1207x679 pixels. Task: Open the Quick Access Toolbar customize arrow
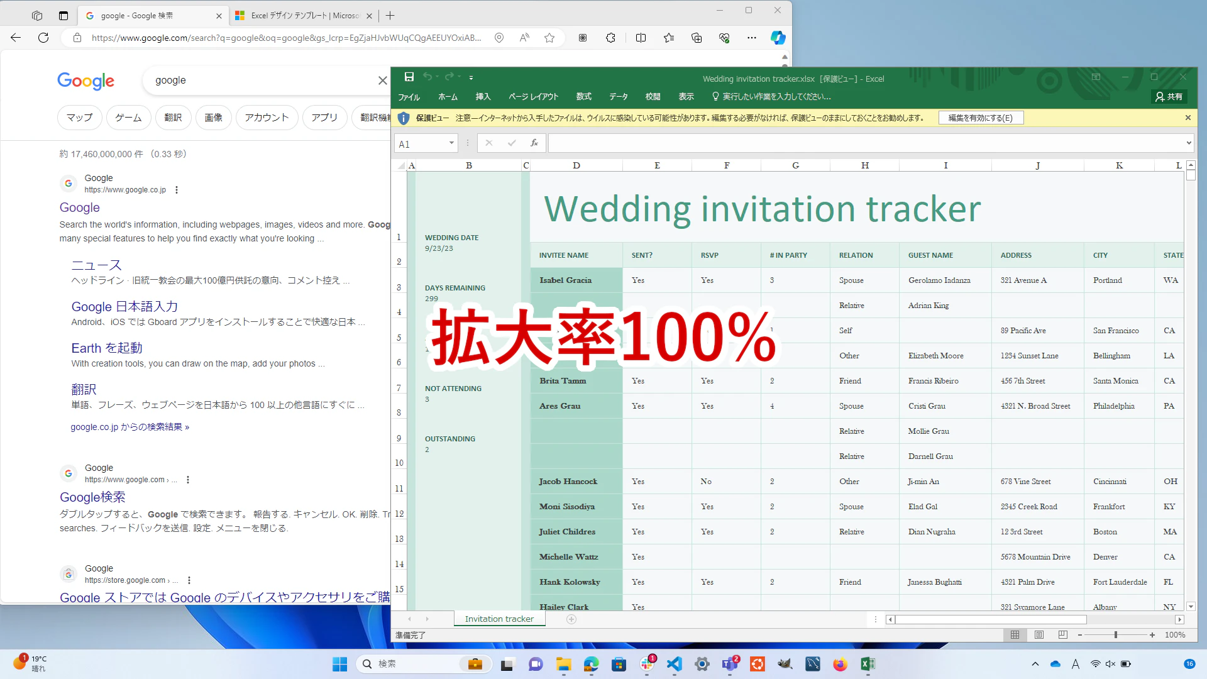471,77
